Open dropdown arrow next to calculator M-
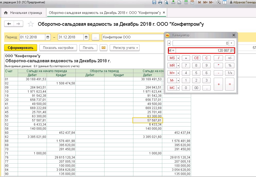Screen dimensions: 256x177 (178, 80)
